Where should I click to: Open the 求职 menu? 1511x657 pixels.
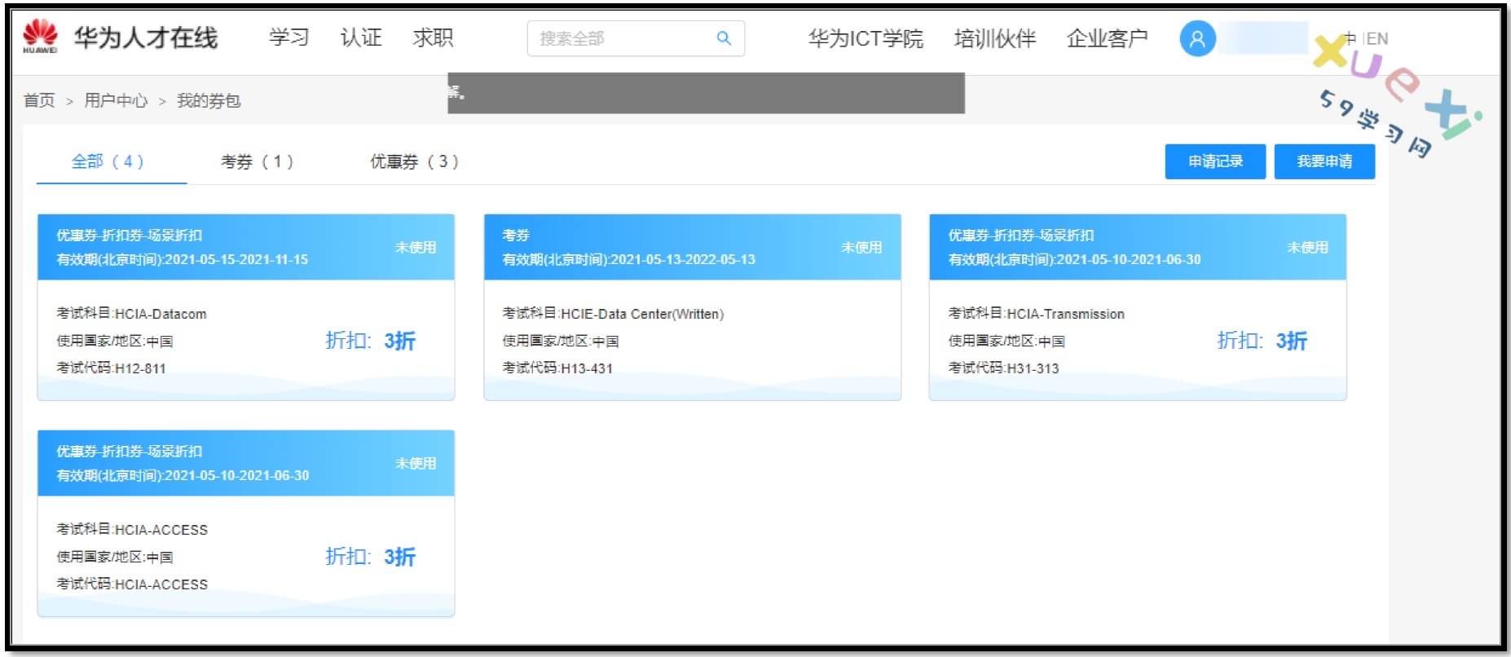pos(433,37)
